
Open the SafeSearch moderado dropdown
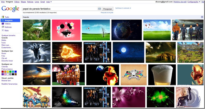tap(123, 8)
